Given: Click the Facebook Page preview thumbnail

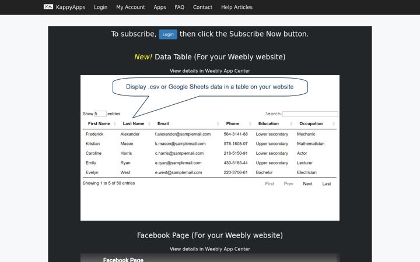Looking at the screenshot, I should click(x=210, y=258).
